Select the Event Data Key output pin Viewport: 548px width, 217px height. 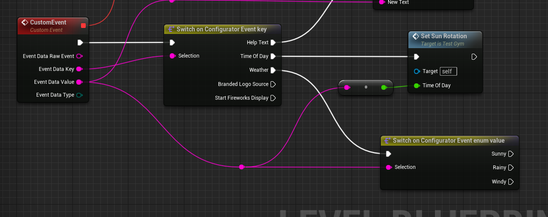point(79,69)
